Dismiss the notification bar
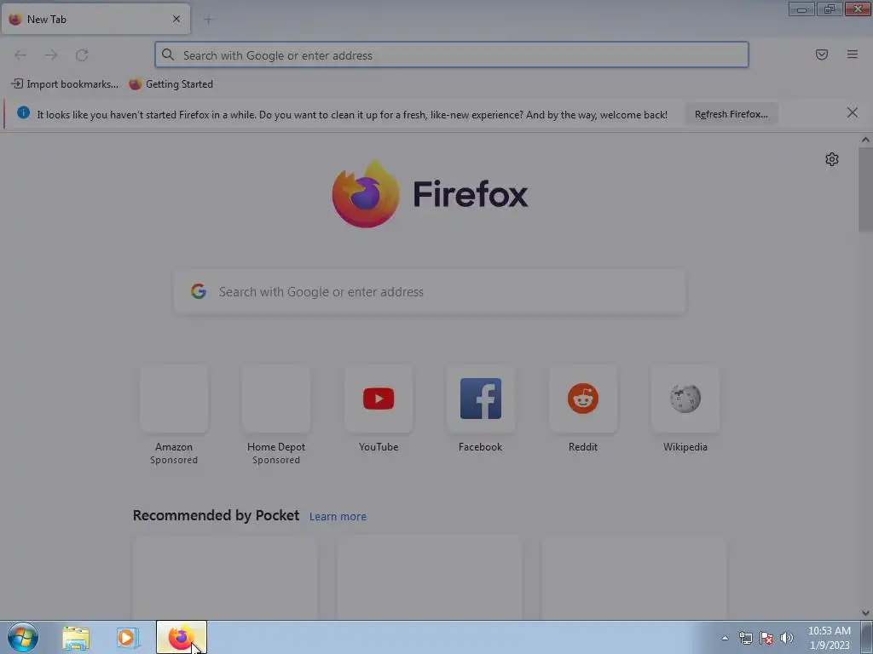The height and width of the screenshot is (654, 873). coord(853,113)
